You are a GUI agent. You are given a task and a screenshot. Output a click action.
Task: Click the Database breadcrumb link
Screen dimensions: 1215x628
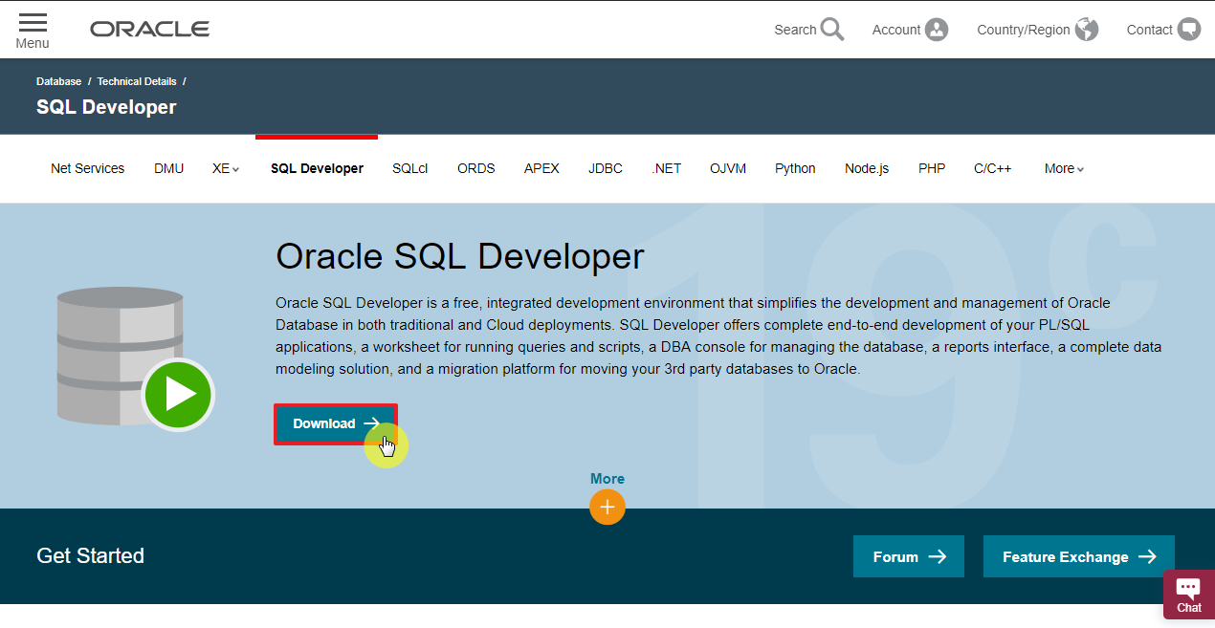click(x=58, y=81)
